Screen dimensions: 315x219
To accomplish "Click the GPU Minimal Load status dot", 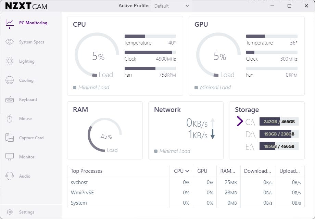I will pyautogui.click(x=196, y=88).
